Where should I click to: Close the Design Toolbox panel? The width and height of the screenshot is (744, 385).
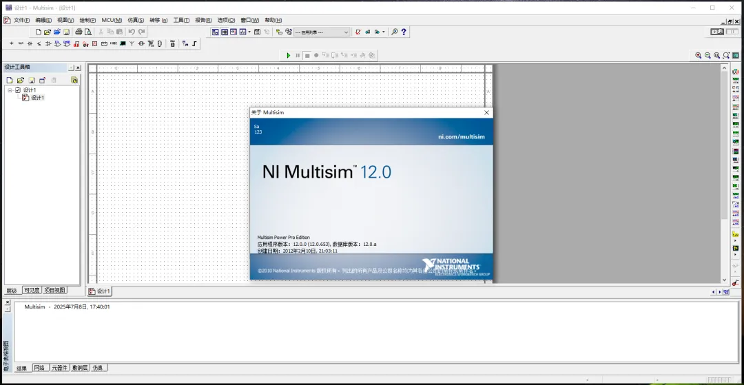[79, 67]
